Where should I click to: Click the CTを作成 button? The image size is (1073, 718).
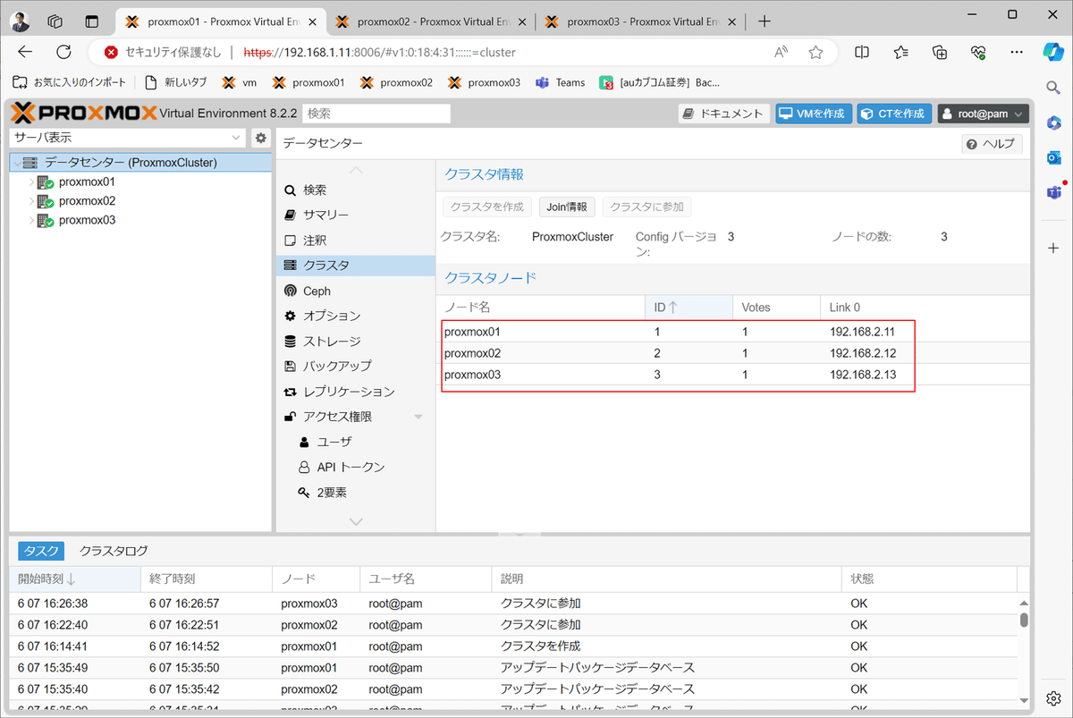click(x=894, y=114)
